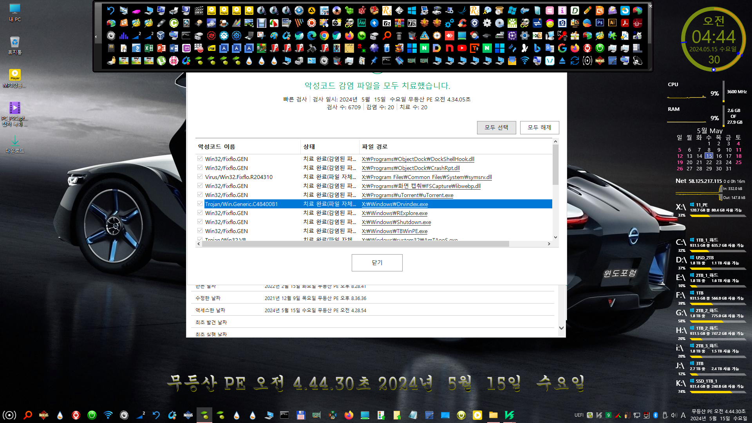Open WinRAR from the dock

point(399,23)
